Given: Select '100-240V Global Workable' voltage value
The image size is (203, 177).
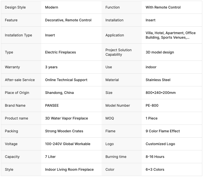Looking at the screenshot, I should tap(68, 144).
